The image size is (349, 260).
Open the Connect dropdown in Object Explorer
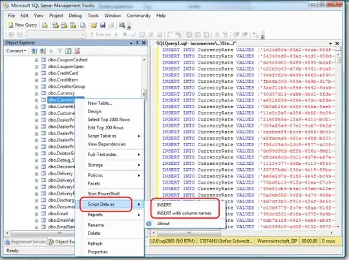[x=16, y=51]
